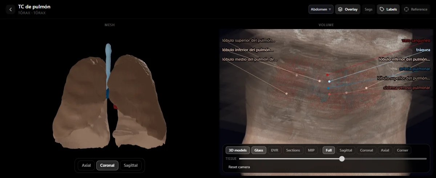The height and width of the screenshot is (178, 436).
Task: Click Reset camera
Action: [x=239, y=167]
